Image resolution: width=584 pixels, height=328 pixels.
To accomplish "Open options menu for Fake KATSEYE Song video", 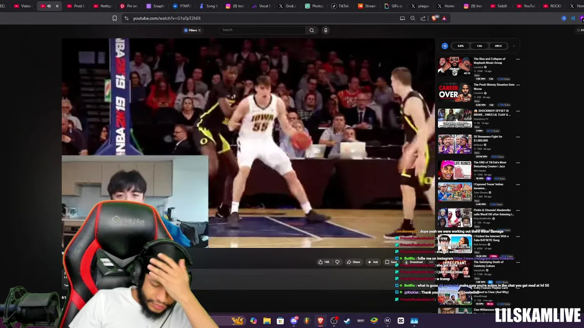I will pyautogui.click(x=517, y=237).
